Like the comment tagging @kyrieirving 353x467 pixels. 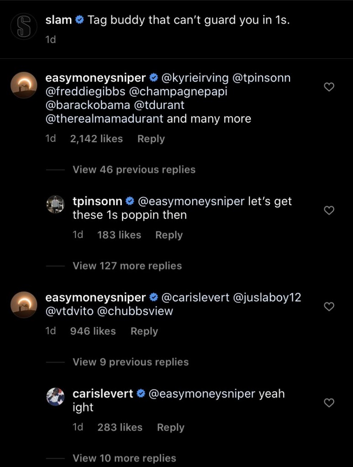pyautogui.click(x=329, y=87)
